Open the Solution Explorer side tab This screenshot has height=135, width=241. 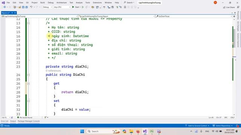click(x=238, y=40)
